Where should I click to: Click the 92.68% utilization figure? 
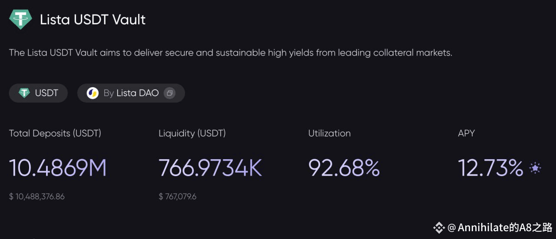[x=344, y=168]
